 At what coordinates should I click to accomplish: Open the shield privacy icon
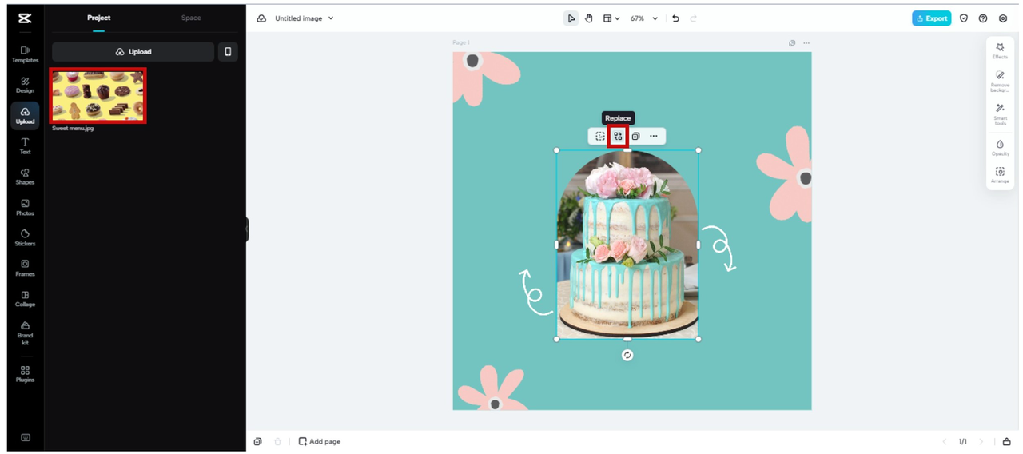point(964,18)
